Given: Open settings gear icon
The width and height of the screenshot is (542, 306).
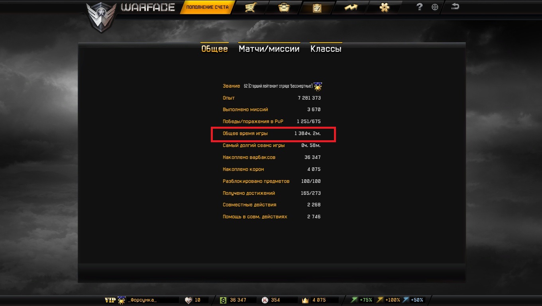Looking at the screenshot, I should [435, 7].
